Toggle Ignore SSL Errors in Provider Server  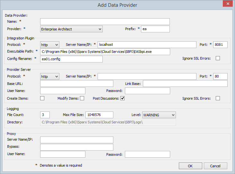pyautogui.click(x=218, y=98)
